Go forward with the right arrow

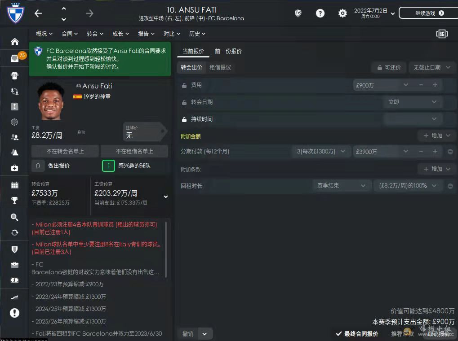tap(90, 13)
